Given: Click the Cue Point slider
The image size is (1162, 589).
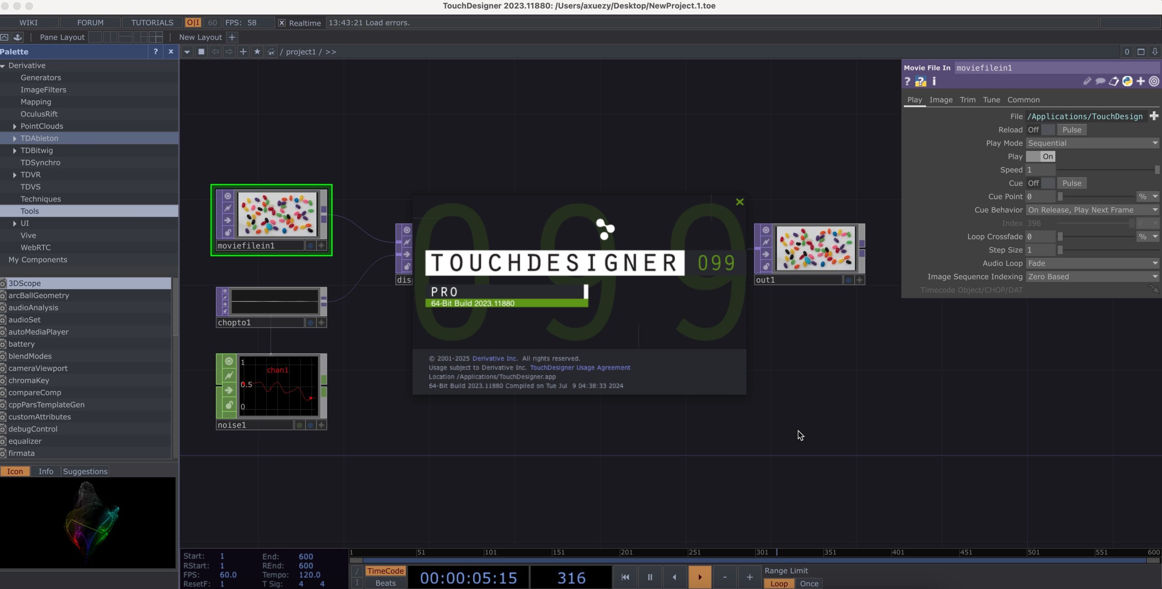Looking at the screenshot, I should point(1096,196).
